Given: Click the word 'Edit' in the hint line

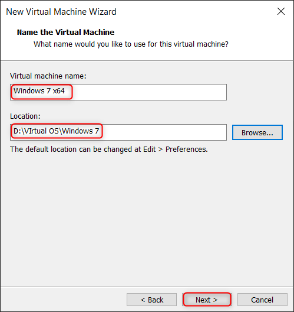Looking at the screenshot, I should click(x=150, y=149).
